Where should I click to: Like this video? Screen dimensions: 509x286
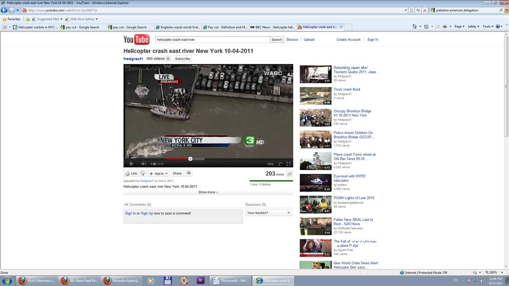coord(131,173)
